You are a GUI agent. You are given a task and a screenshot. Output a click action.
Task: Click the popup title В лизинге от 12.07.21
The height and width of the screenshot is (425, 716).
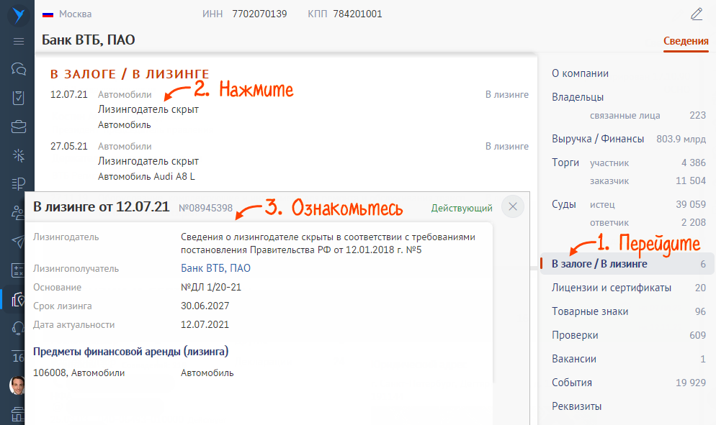(x=102, y=206)
